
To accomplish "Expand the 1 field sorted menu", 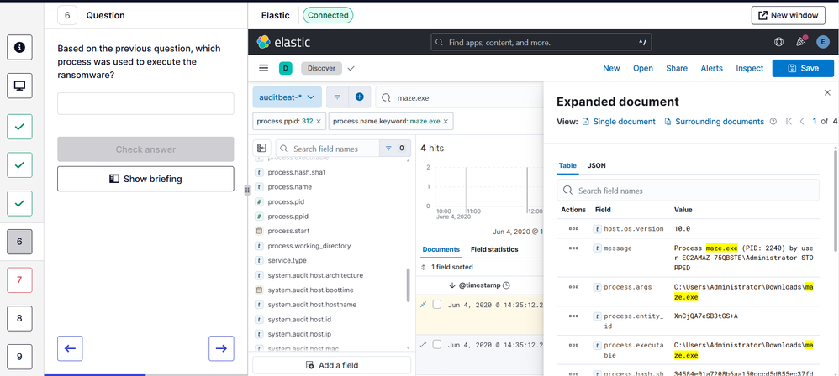I will pyautogui.click(x=454, y=267).
